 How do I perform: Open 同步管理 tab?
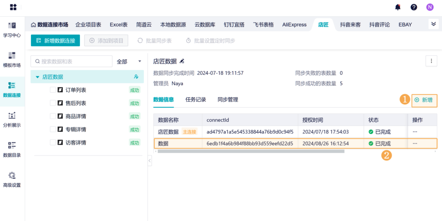[x=228, y=99]
